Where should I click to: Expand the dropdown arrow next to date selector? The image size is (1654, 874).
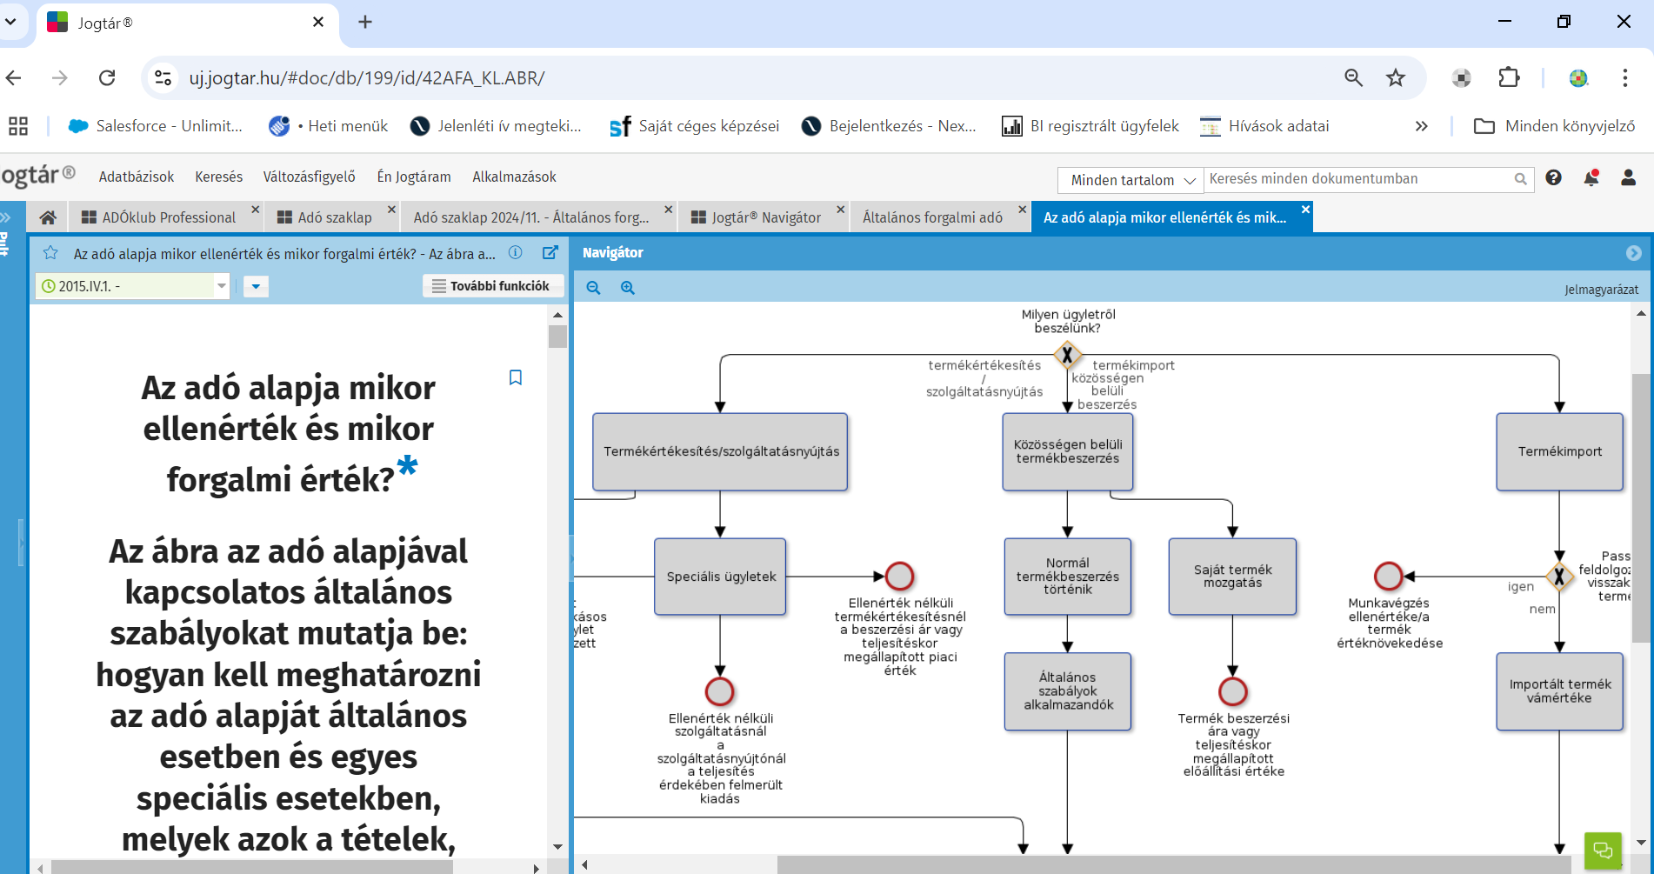tap(256, 286)
